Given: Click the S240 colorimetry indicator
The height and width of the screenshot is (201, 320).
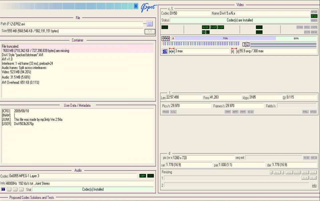Looking at the screenshot, I should coord(314,32).
